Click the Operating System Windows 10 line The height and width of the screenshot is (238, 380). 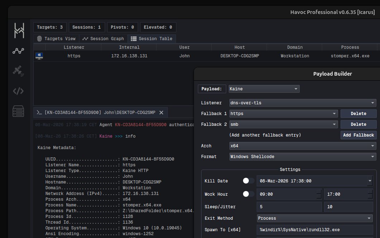click(x=113, y=228)
